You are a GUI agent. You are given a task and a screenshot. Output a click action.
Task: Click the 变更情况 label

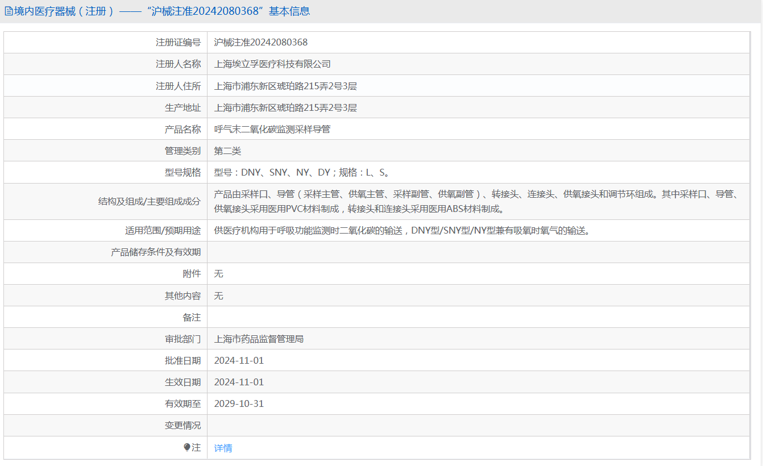[x=183, y=426]
